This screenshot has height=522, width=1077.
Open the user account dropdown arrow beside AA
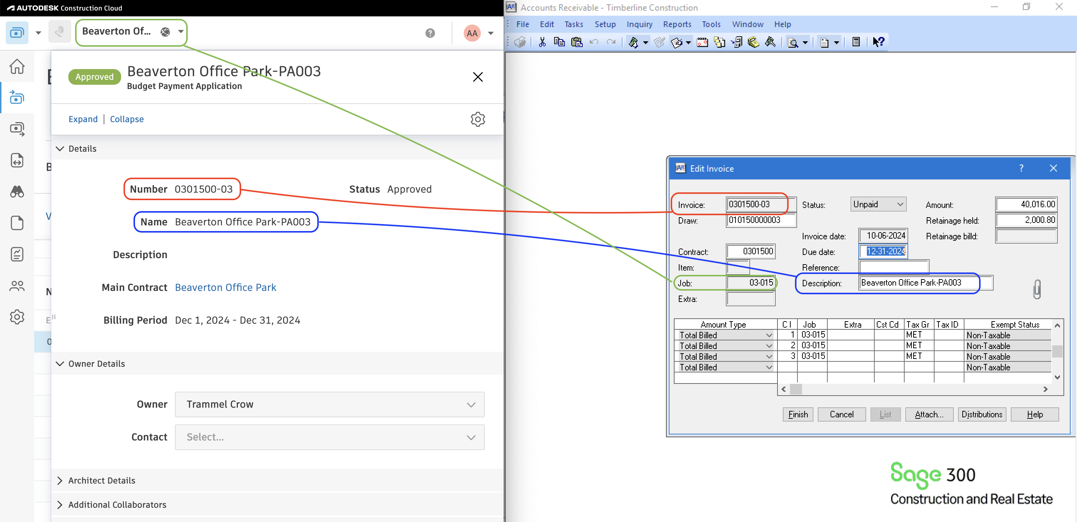coord(490,33)
